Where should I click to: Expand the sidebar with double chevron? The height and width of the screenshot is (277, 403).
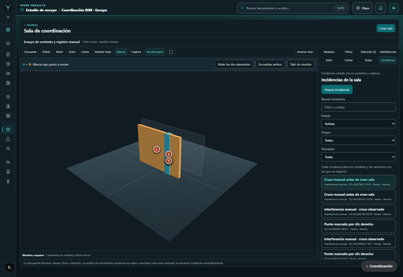point(8,17)
